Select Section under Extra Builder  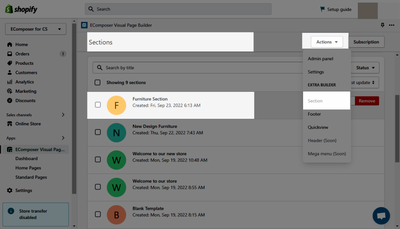click(x=327, y=101)
